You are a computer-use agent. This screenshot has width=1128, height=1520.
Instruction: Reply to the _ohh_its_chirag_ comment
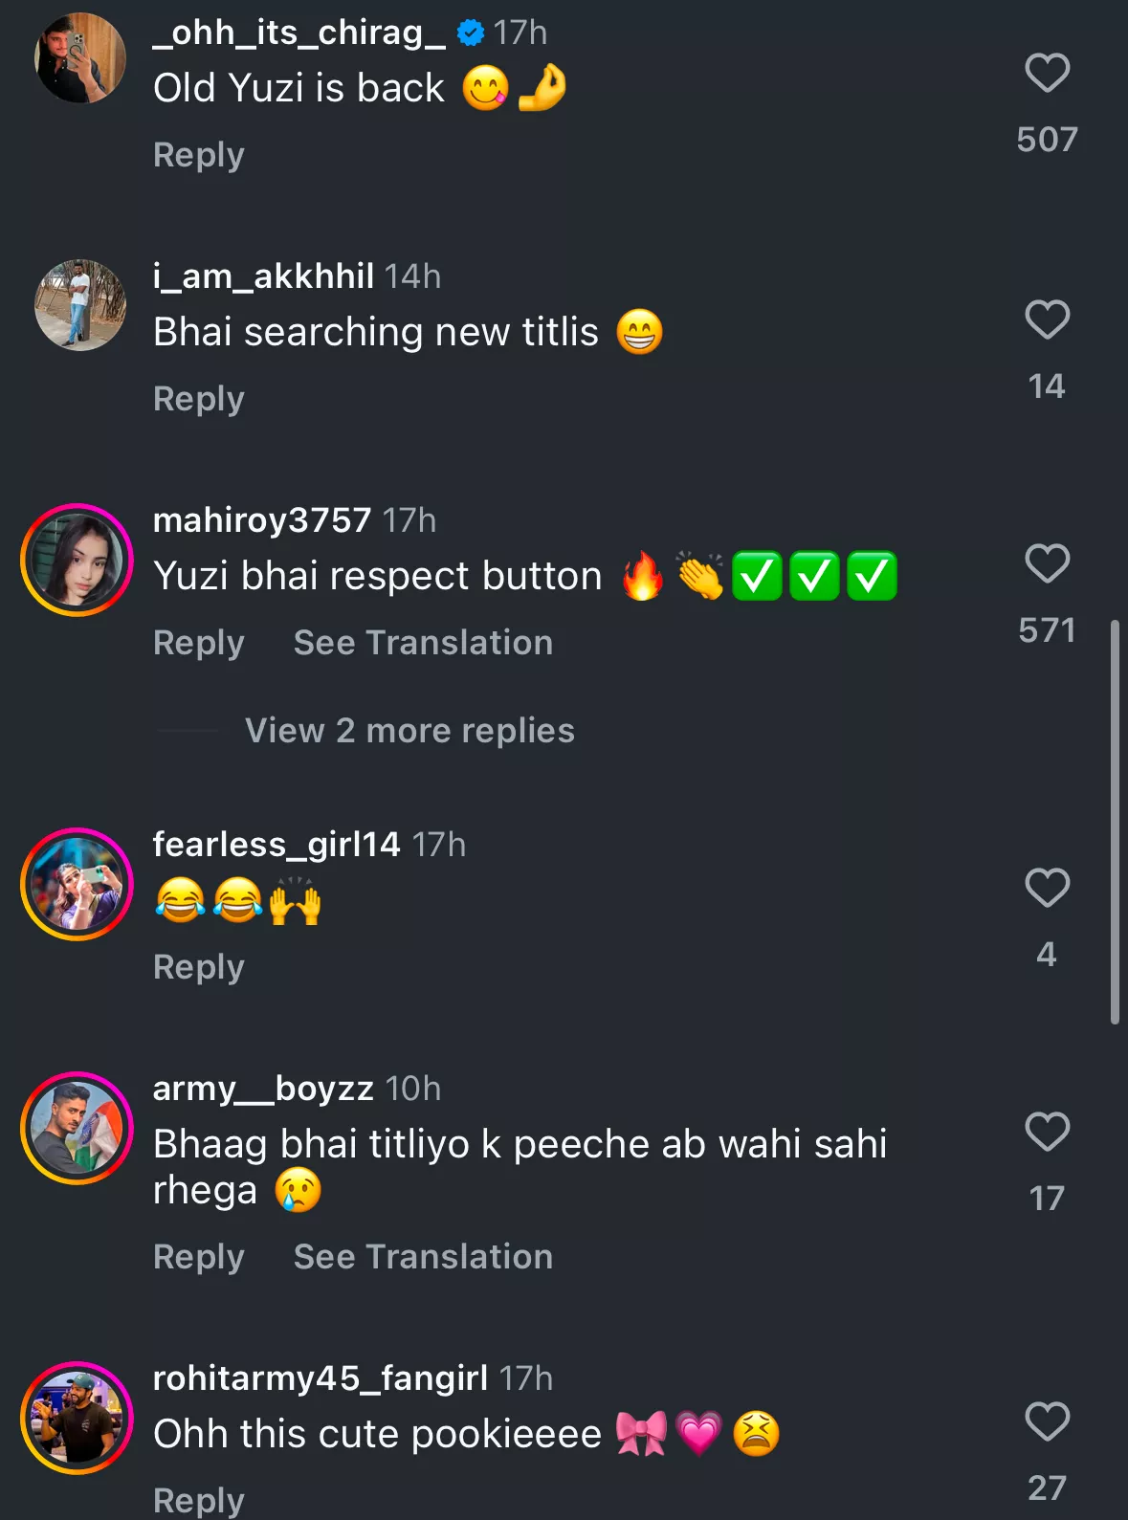pos(199,155)
